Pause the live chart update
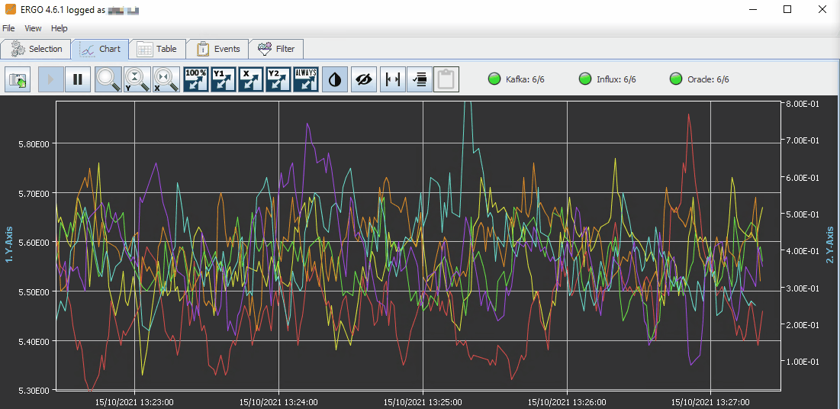This screenshot has width=840, height=409. coord(78,79)
